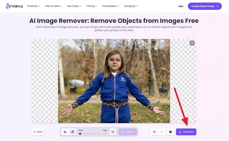Redo the last edit

(x=162, y=132)
